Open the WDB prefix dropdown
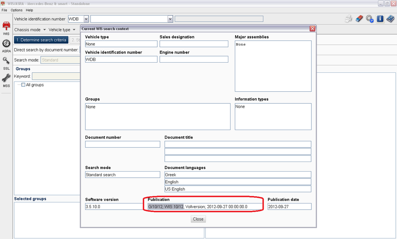 pyautogui.click(x=86, y=19)
